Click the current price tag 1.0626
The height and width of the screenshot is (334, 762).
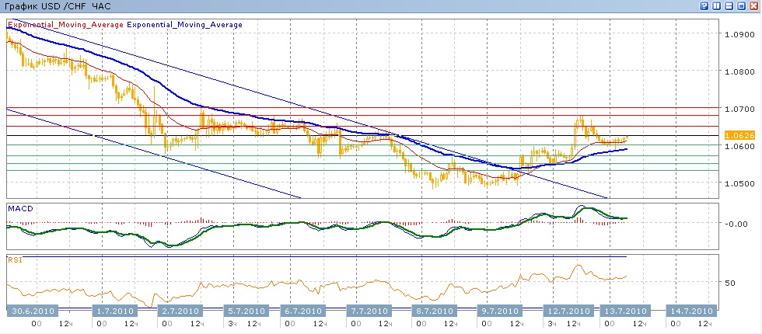(x=737, y=135)
